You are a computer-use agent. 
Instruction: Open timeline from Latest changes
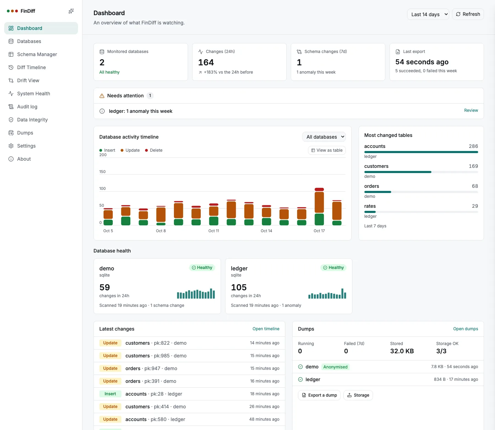point(266,329)
